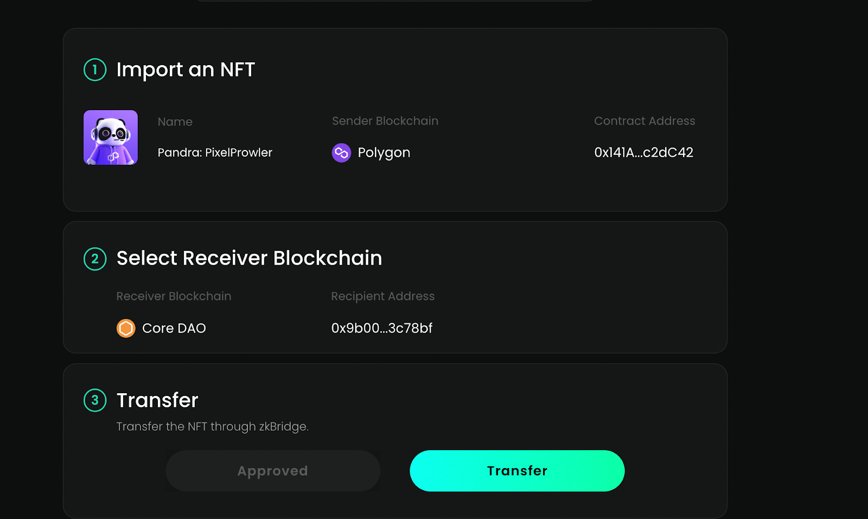This screenshot has height=519, width=868.
Task: Select the recipient address 0x9b00...3c78bf
Action: (382, 328)
